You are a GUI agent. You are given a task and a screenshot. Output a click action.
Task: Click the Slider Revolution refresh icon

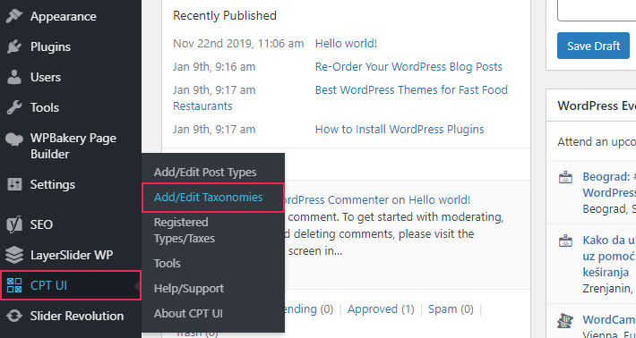click(x=14, y=316)
